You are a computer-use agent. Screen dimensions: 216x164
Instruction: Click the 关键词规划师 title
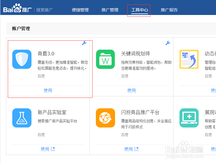point(135,54)
